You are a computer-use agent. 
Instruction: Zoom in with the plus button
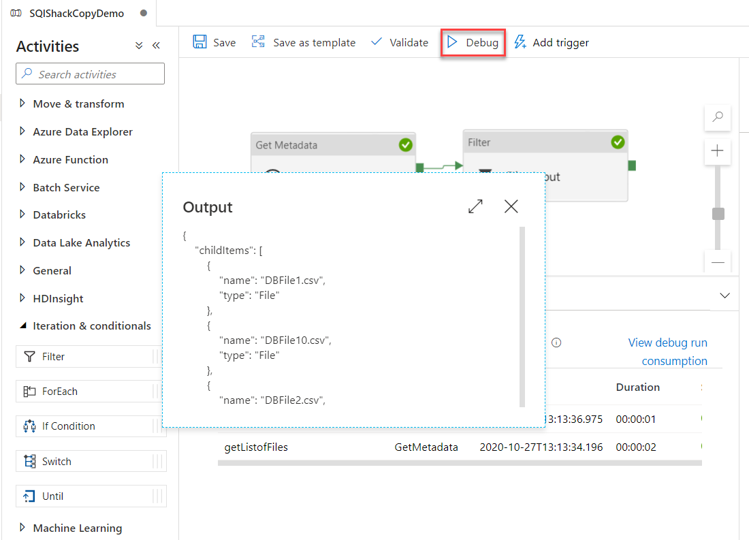[717, 151]
